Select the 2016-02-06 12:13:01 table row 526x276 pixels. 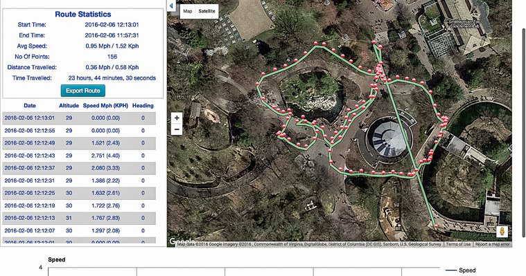(79, 118)
